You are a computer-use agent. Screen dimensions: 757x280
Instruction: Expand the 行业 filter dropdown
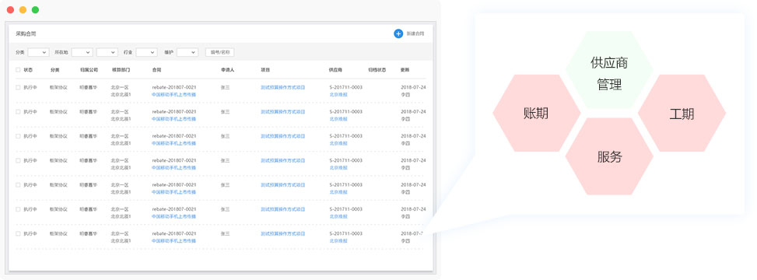tap(146, 52)
